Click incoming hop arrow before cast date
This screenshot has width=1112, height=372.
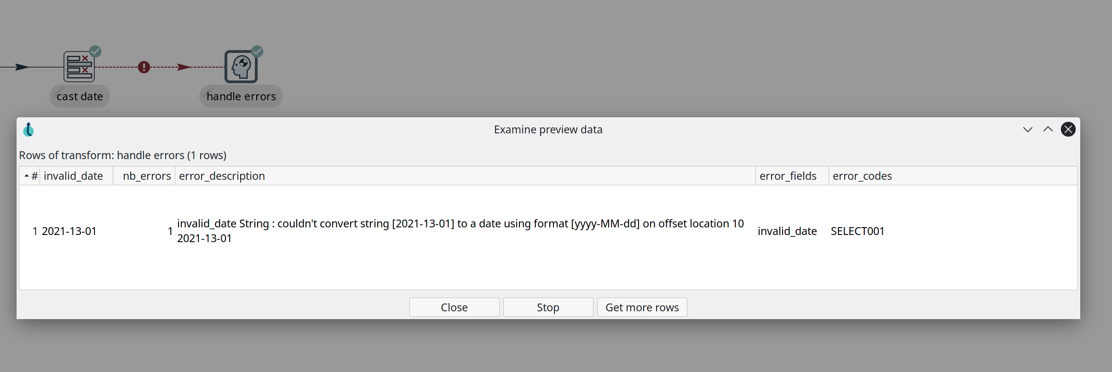click(22, 67)
